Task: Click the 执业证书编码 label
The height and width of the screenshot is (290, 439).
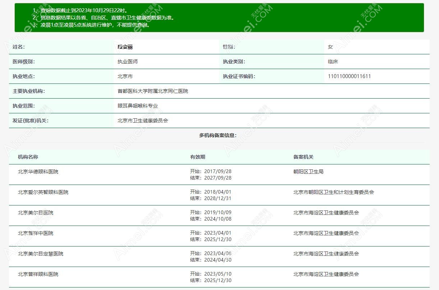Action: coord(239,76)
